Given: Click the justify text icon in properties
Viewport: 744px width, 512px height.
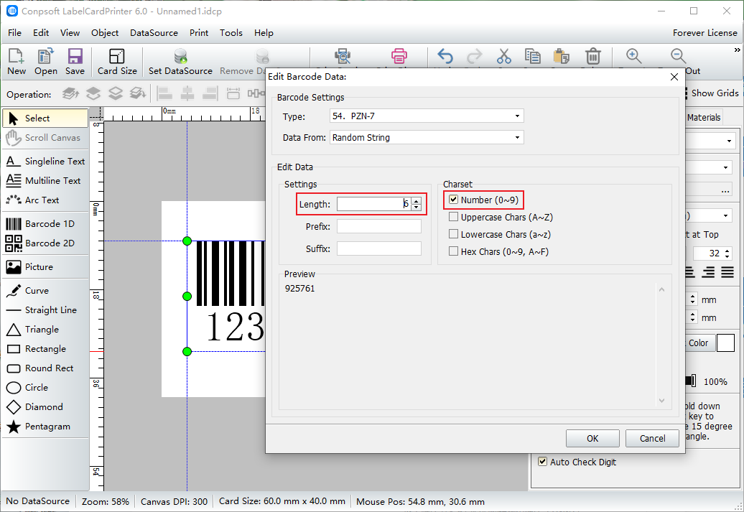Looking at the screenshot, I should tap(727, 272).
